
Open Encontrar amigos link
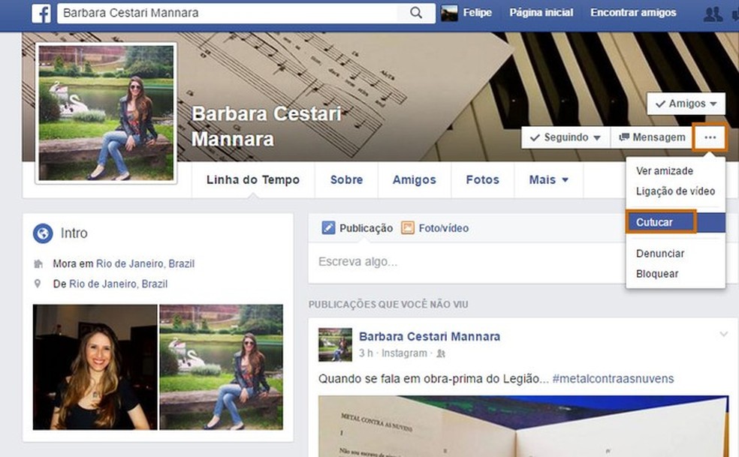[x=633, y=13]
